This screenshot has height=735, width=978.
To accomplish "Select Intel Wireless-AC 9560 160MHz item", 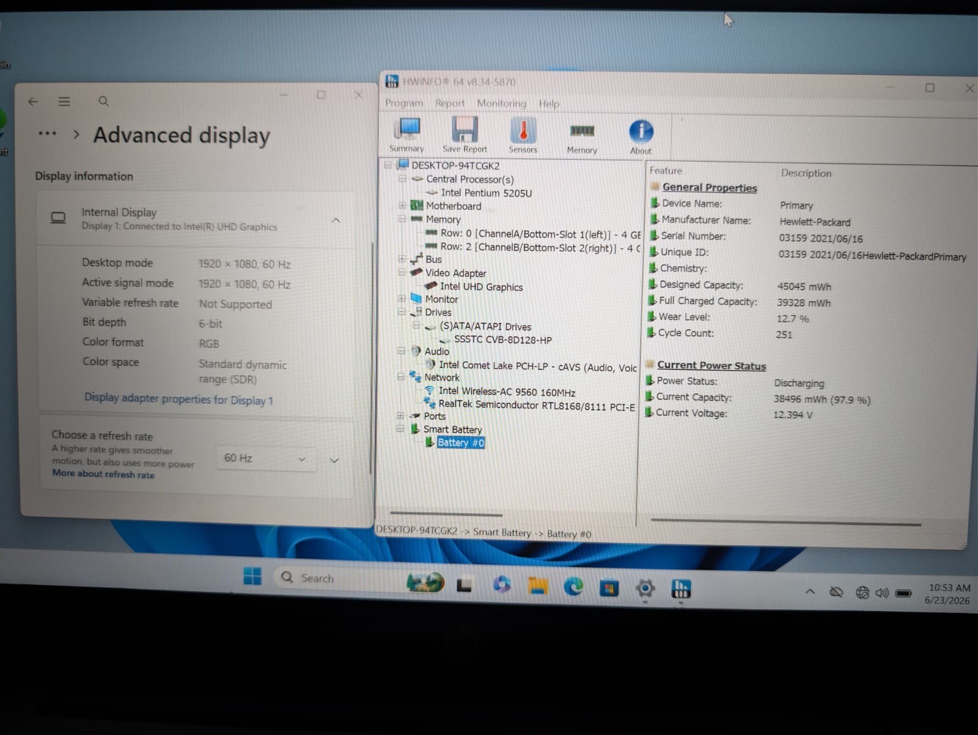I will pyautogui.click(x=507, y=391).
